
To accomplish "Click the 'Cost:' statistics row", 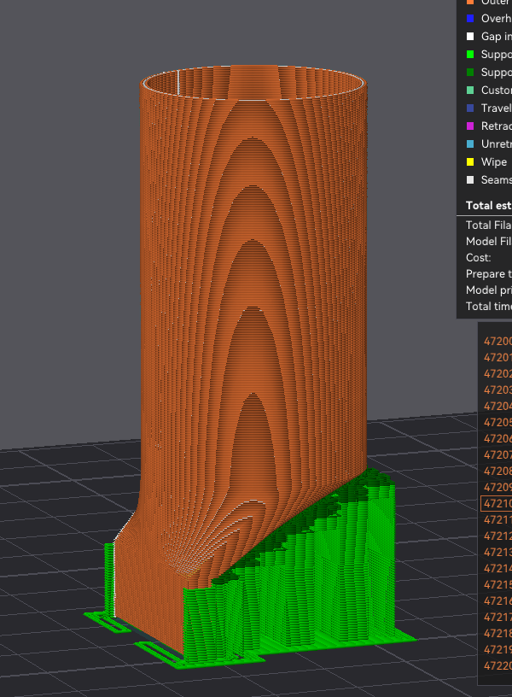I will point(478,258).
